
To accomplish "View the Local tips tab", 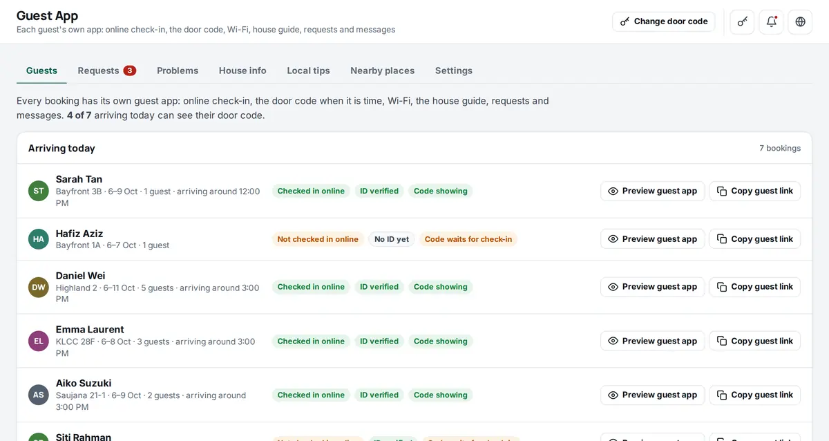I will click(x=308, y=71).
